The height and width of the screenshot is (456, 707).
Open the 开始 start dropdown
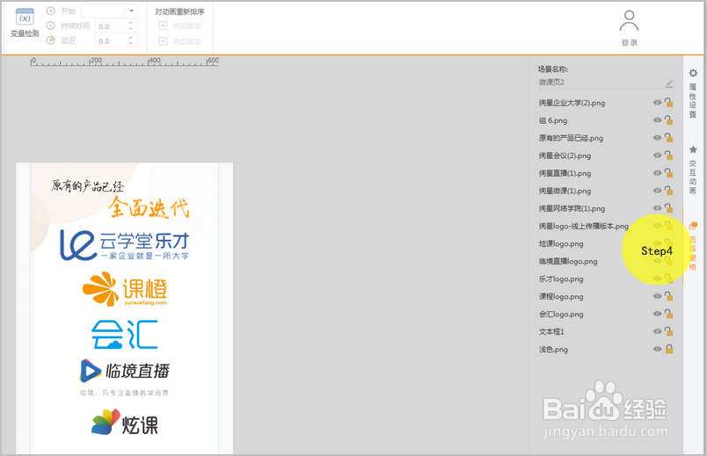(x=131, y=11)
